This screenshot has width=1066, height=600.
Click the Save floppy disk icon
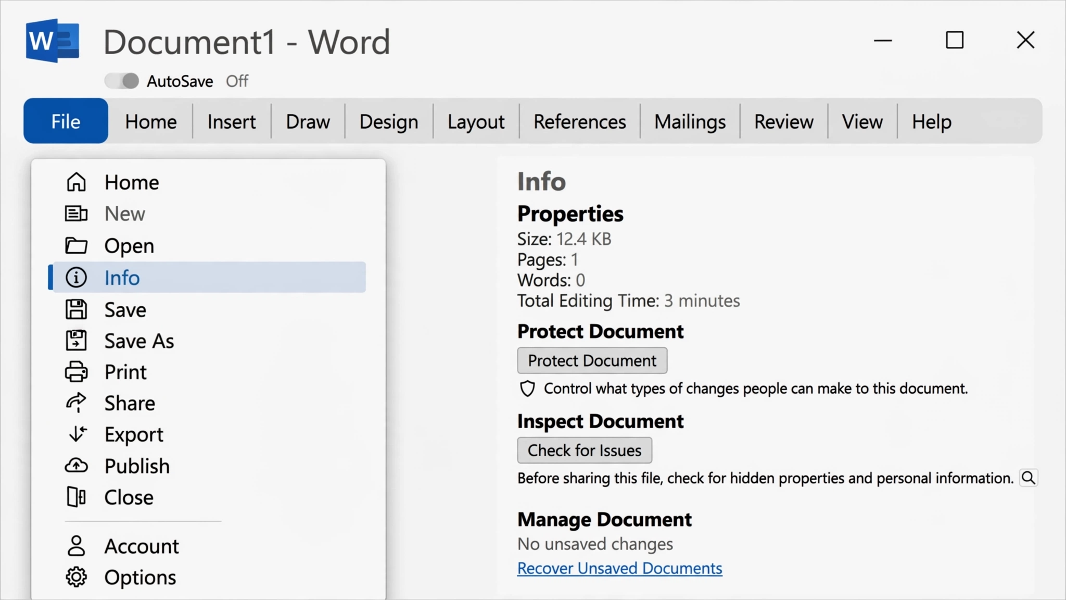[76, 309]
